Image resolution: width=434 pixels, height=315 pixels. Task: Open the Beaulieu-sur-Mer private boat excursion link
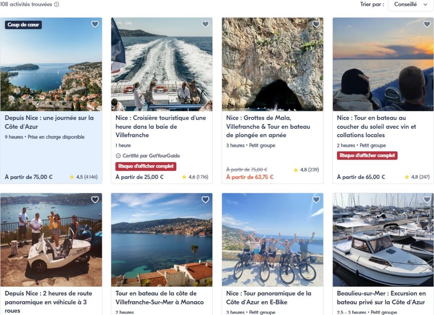pyautogui.click(x=381, y=298)
